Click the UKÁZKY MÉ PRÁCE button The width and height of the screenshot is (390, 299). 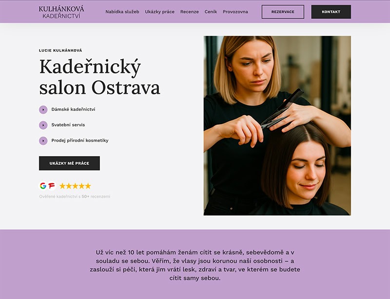[x=69, y=163]
